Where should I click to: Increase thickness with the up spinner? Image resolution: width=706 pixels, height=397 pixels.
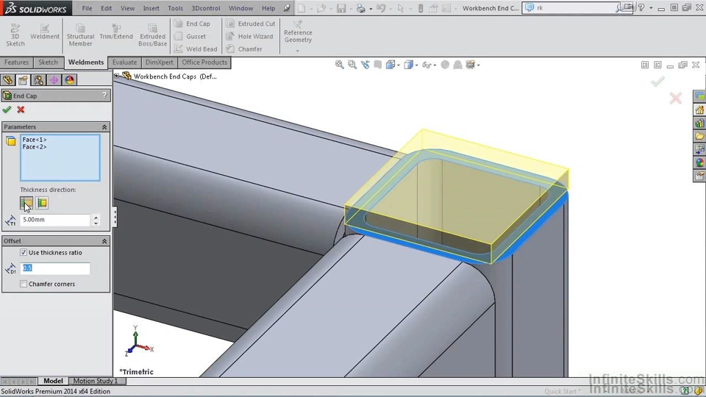pyautogui.click(x=96, y=217)
